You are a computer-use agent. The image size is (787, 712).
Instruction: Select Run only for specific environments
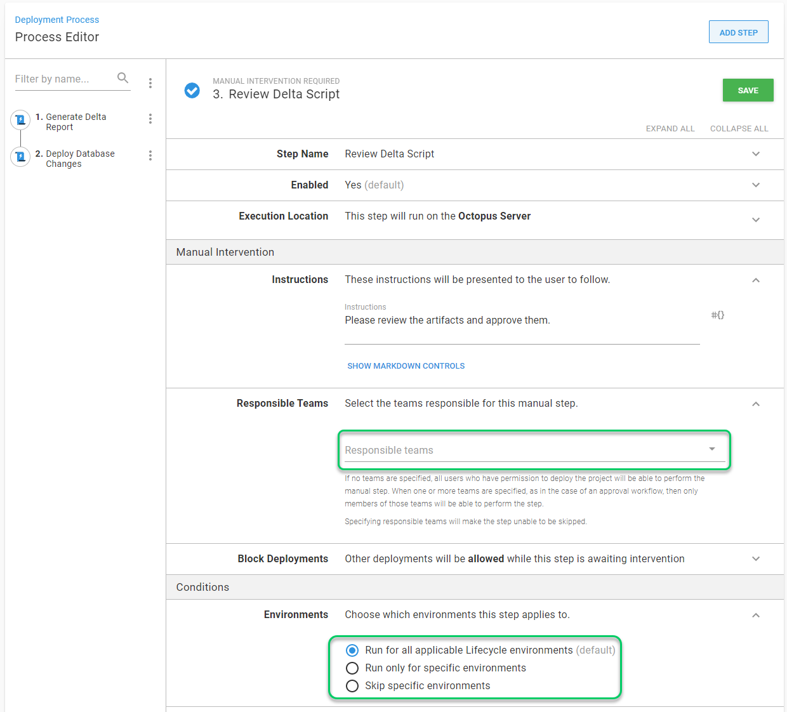point(352,668)
